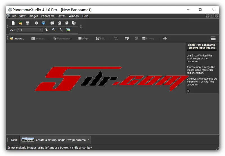The image size is (225, 156).
Task: Click the Parameters toolbar button
Action: pyautogui.click(x=62, y=38)
